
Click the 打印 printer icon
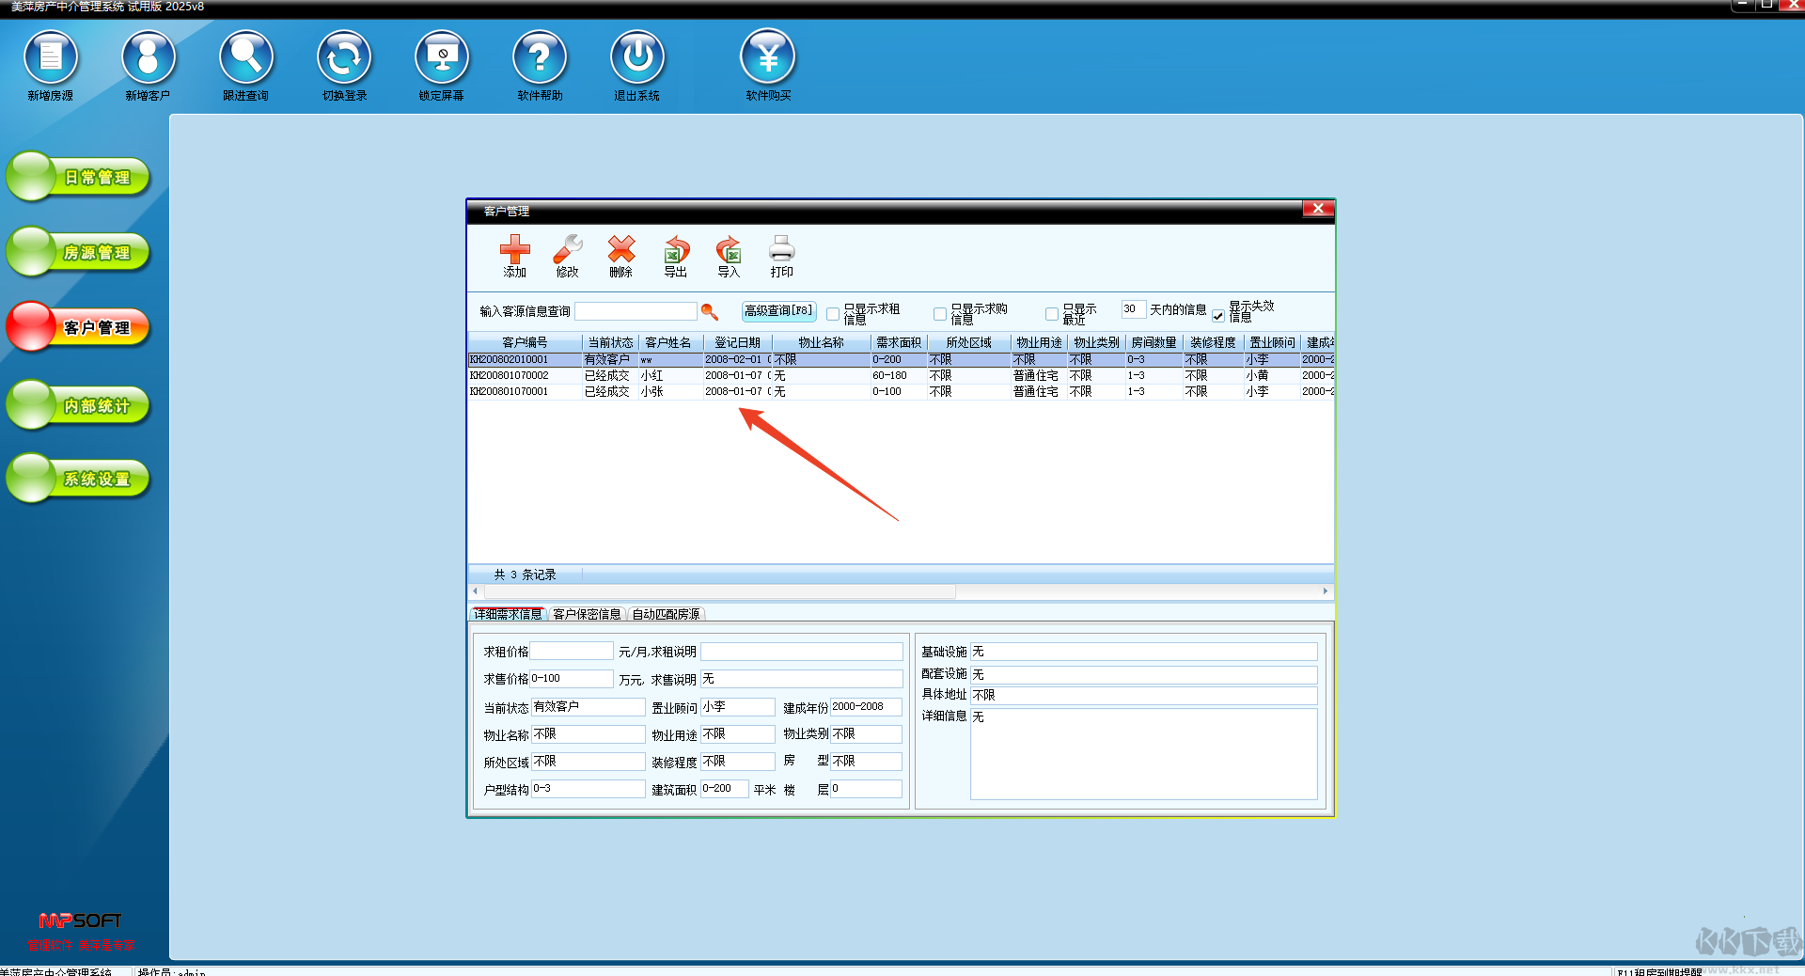[781, 251]
